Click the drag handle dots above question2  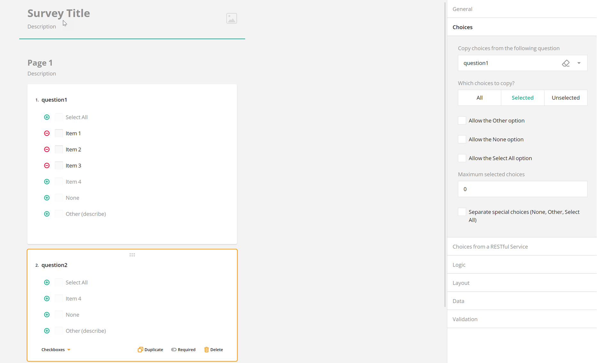(132, 255)
